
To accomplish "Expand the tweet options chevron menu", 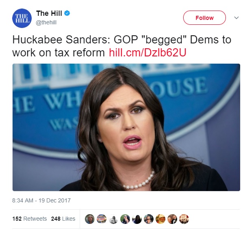I will (x=236, y=18).
